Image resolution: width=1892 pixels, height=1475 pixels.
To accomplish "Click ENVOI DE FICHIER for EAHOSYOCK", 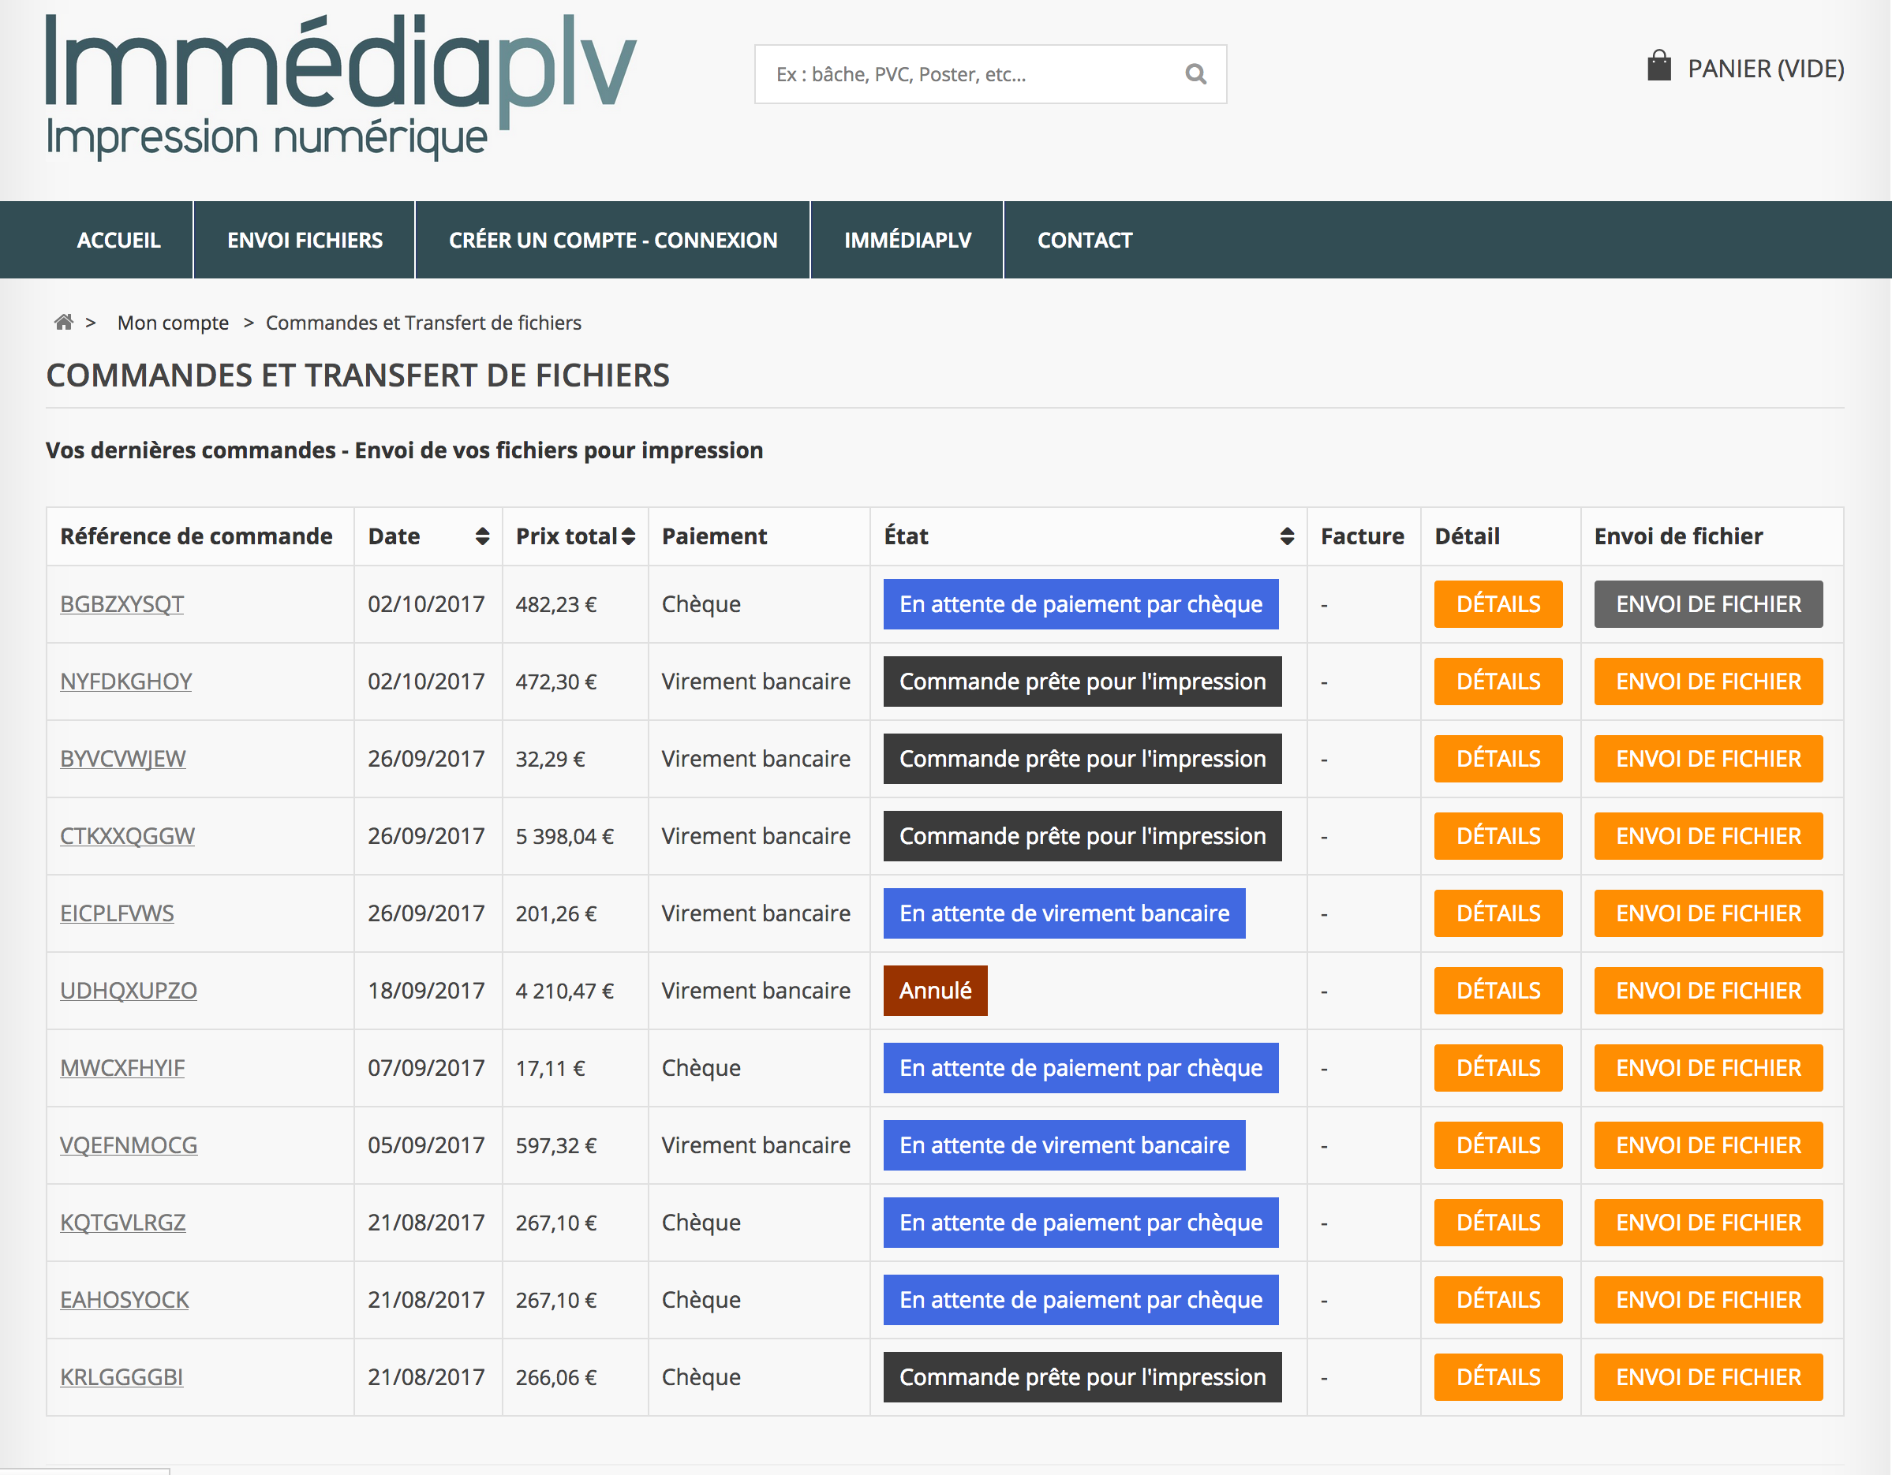I will coord(1708,1299).
